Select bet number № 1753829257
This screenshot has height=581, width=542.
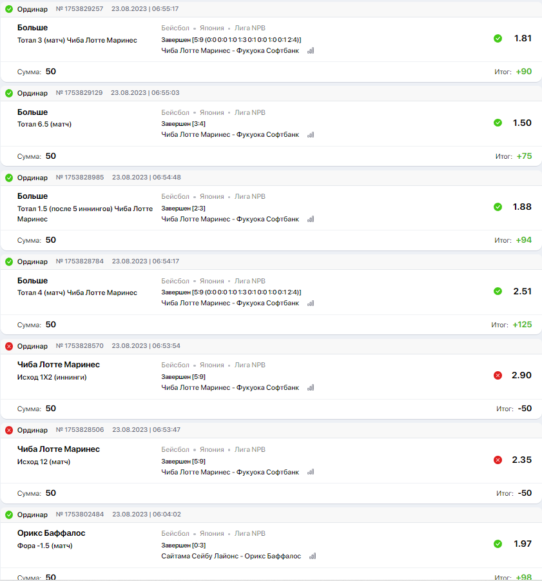pos(79,9)
